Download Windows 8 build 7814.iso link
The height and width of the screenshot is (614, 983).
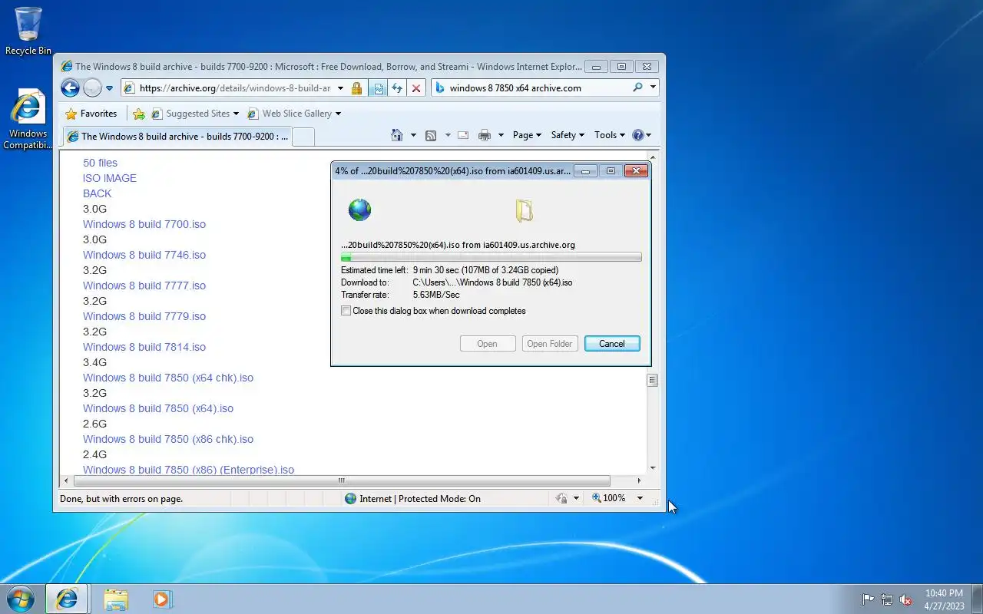(144, 347)
